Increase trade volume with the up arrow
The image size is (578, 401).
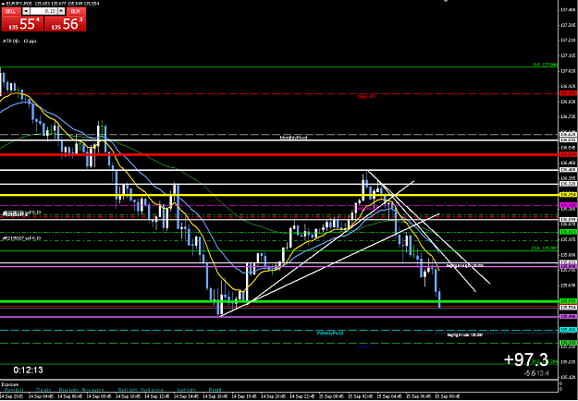coord(61,11)
